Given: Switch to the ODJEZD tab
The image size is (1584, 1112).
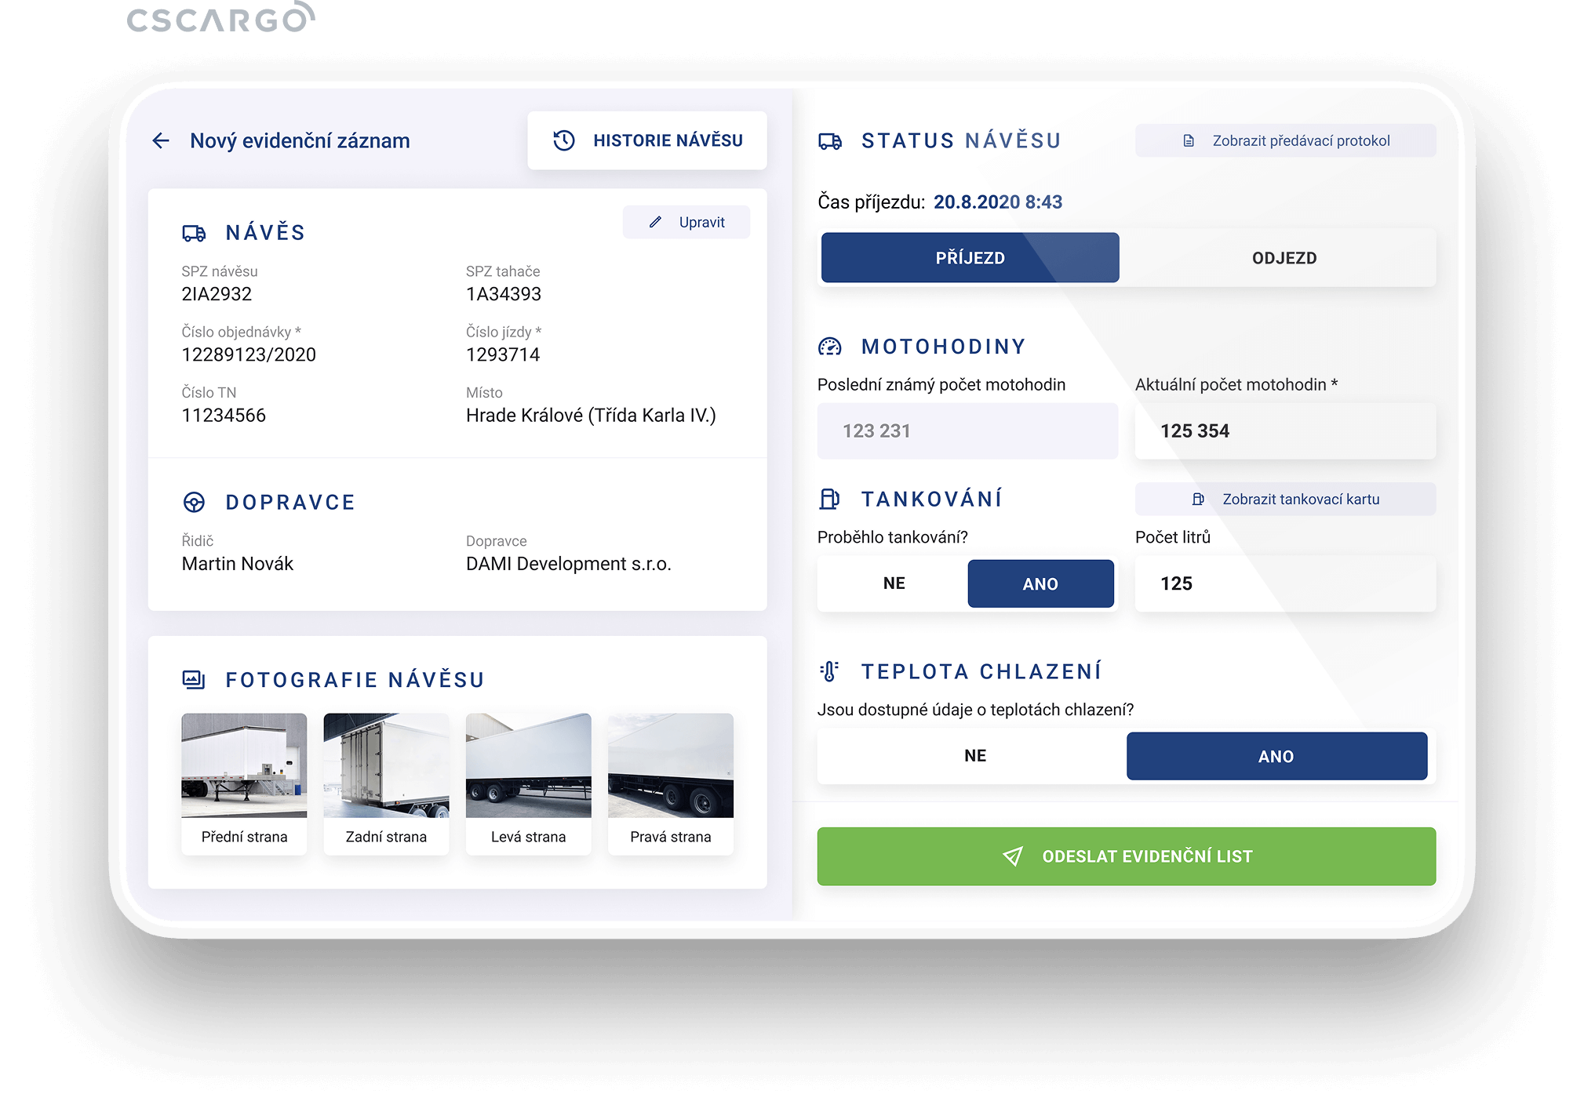Looking at the screenshot, I should pyautogui.click(x=1284, y=258).
